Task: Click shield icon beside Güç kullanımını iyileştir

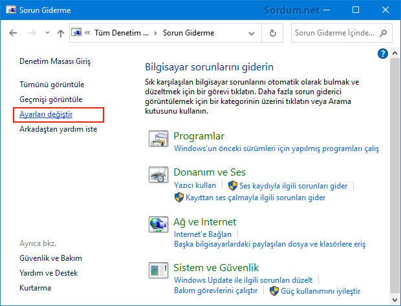Action: [x=274, y=291]
